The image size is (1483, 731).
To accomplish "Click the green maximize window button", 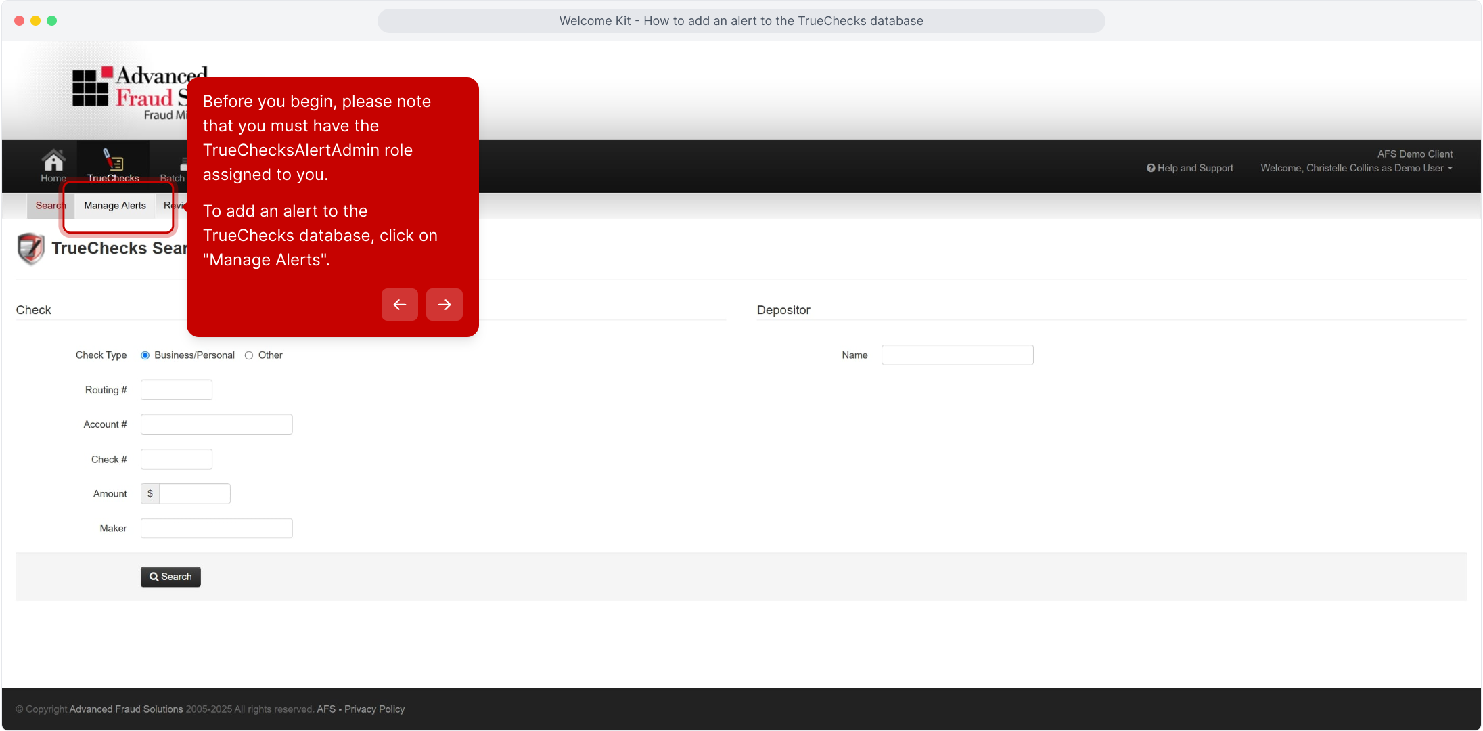I will coord(52,21).
